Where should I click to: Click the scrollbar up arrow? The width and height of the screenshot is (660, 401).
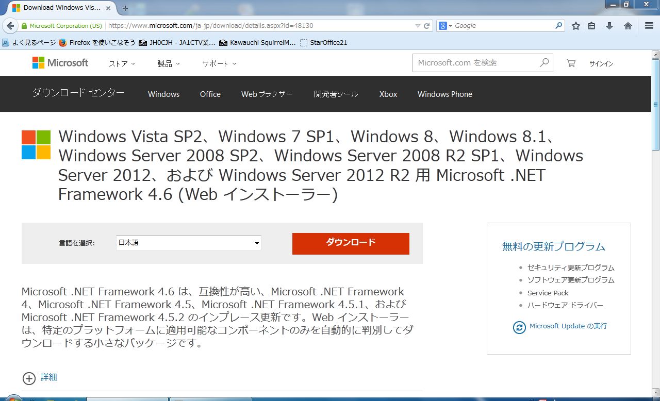(x=655, y=55)
